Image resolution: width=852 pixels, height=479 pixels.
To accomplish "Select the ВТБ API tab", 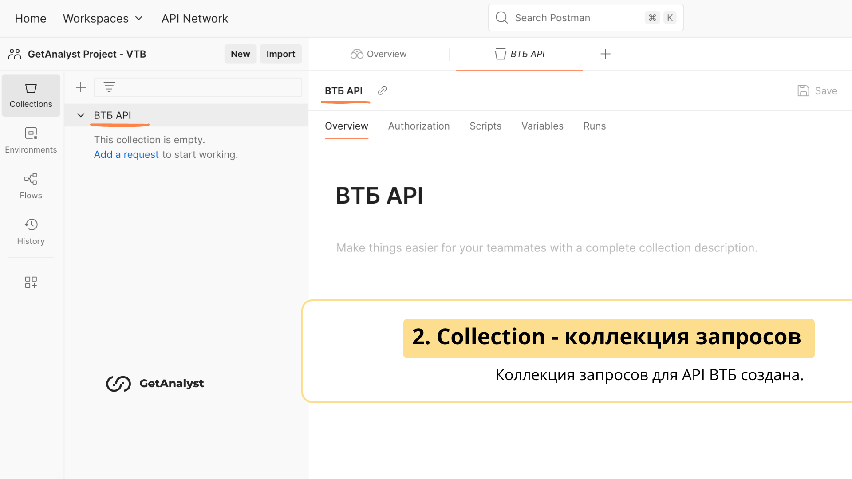I will click(520, 54).
